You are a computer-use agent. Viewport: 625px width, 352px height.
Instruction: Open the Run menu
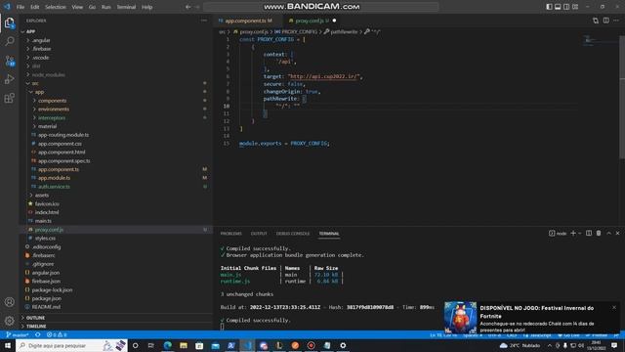pyautogui.click(x=106, y=7)
